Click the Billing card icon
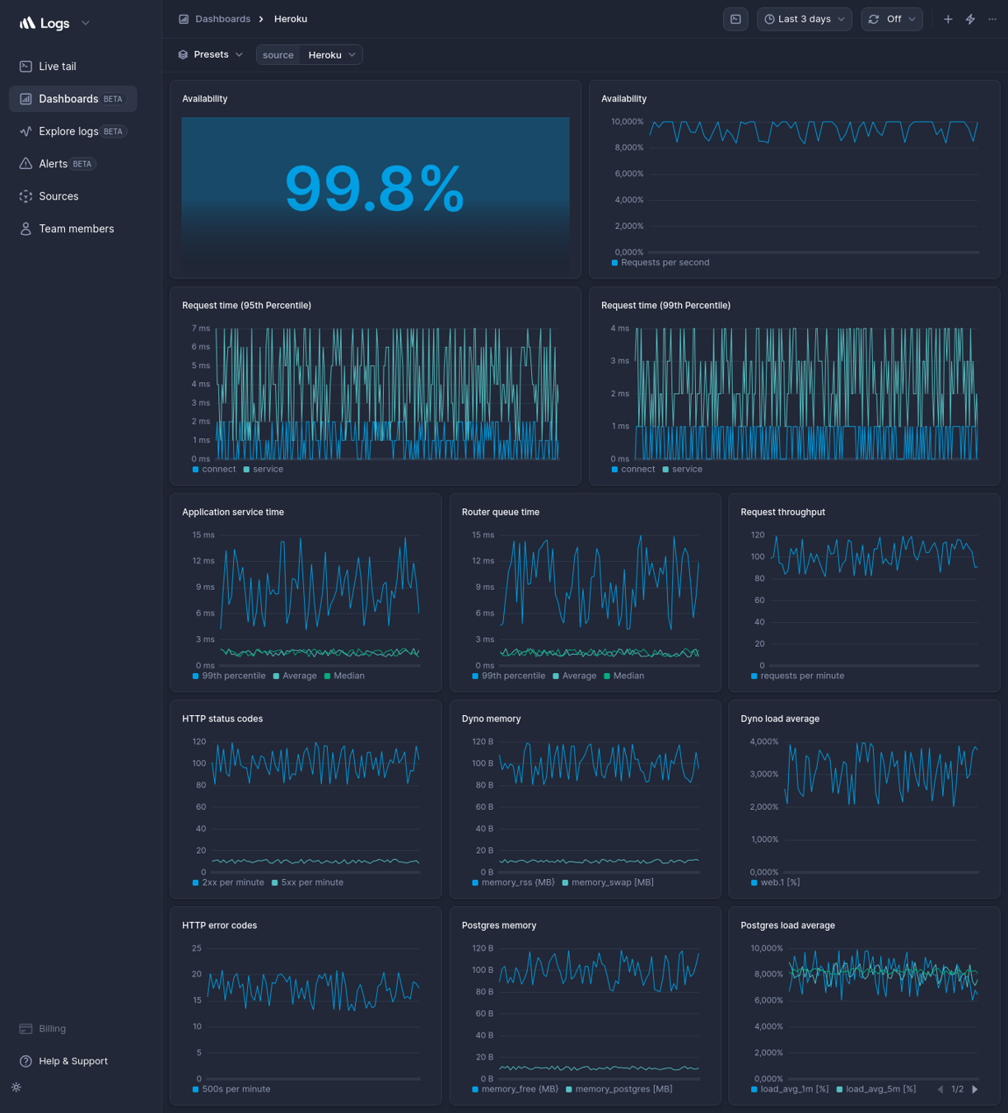Image resolution: width=1008 pixels, height=1113 pixels. point(26,1029)
